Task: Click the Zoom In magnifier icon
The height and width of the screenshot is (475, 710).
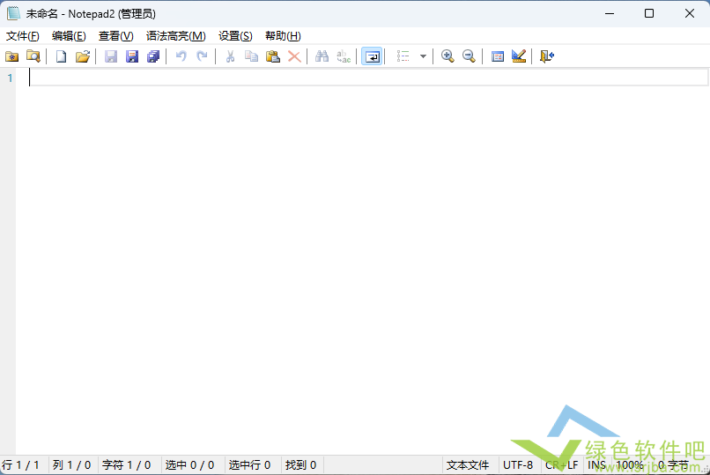Action: pyautogui.click(x=447, y=56)
